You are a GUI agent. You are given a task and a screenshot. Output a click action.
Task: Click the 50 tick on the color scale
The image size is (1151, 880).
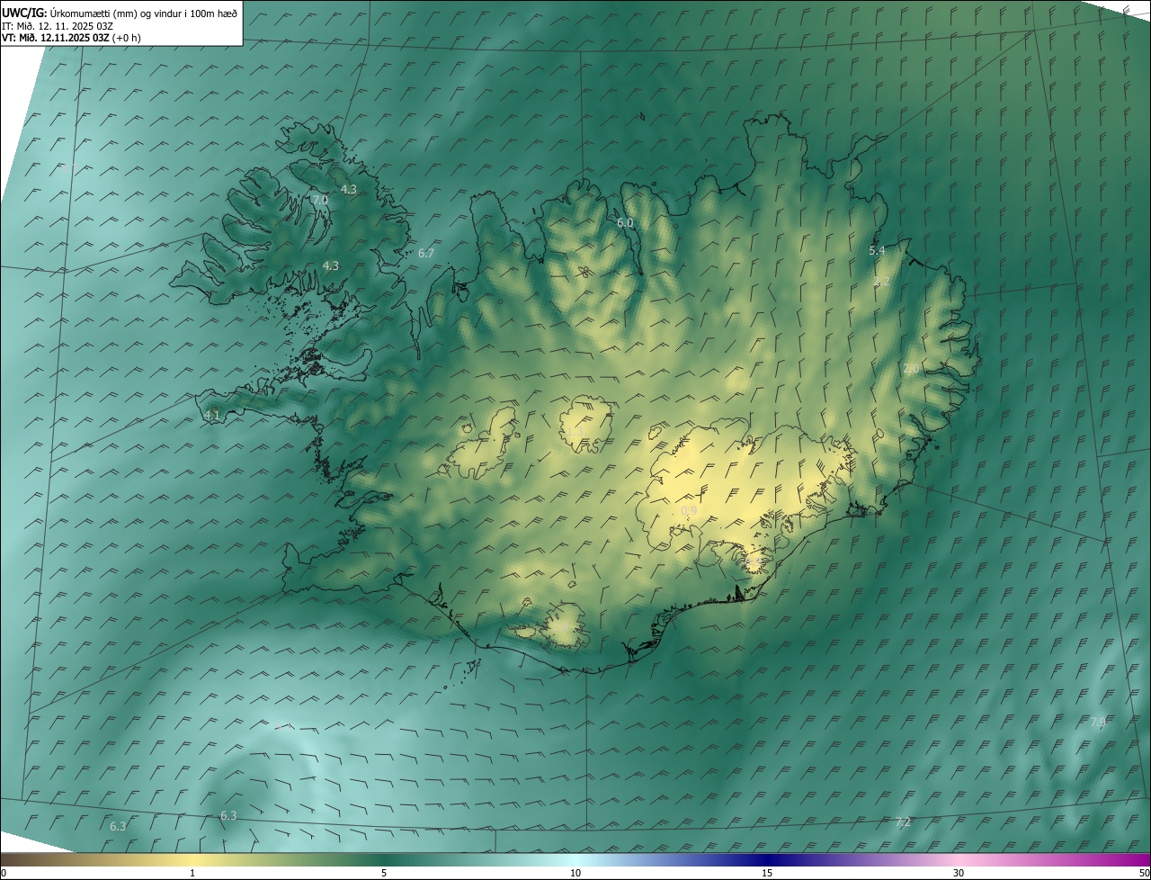pos(1144,874)
